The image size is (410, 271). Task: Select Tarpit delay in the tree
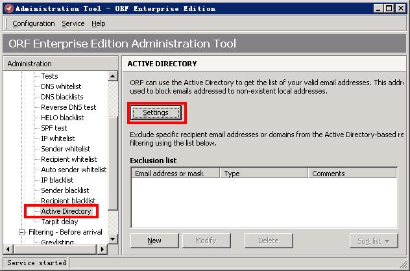[x=59, y=222]
